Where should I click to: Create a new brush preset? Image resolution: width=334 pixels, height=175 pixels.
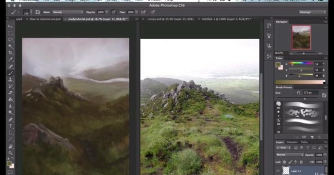pos(312,137)
